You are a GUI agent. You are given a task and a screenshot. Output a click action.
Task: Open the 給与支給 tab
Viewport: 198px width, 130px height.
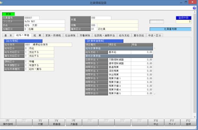coord(124,36)
